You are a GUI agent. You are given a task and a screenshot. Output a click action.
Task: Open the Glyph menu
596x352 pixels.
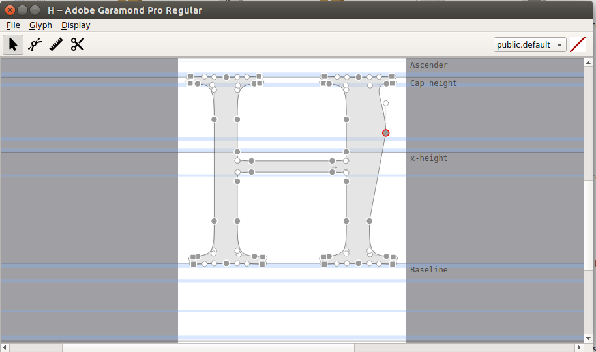click(x=40, y=25)
